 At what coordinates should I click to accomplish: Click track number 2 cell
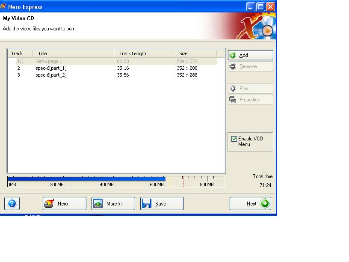coord(19,68)
